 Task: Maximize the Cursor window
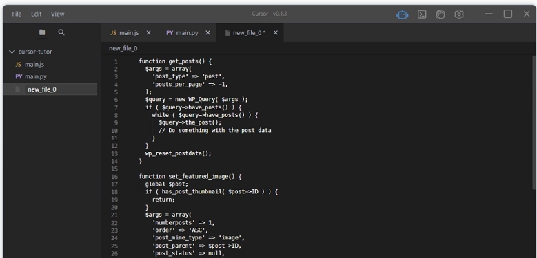[508, 14]
